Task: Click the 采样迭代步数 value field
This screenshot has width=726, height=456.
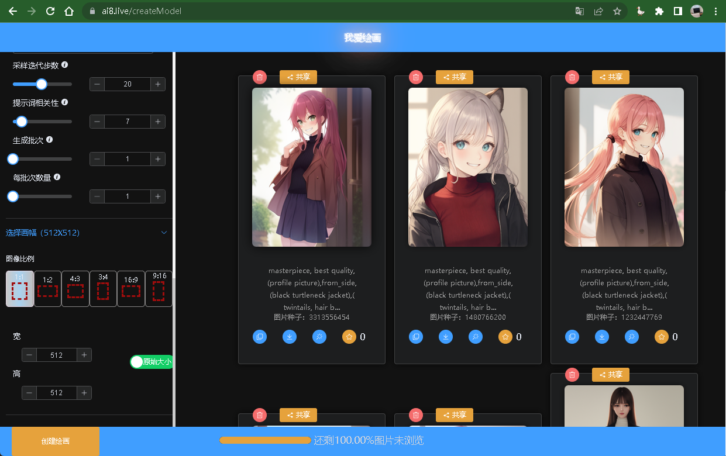Action: [x=128, y=84]
